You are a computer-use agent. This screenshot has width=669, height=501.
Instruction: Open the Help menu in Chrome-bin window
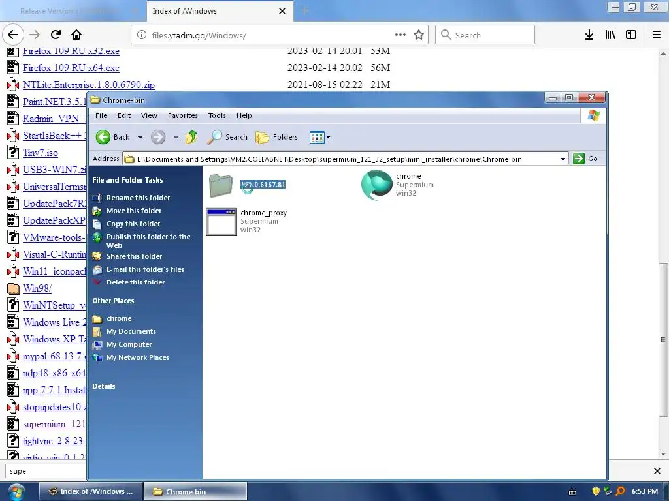(244, 115)
